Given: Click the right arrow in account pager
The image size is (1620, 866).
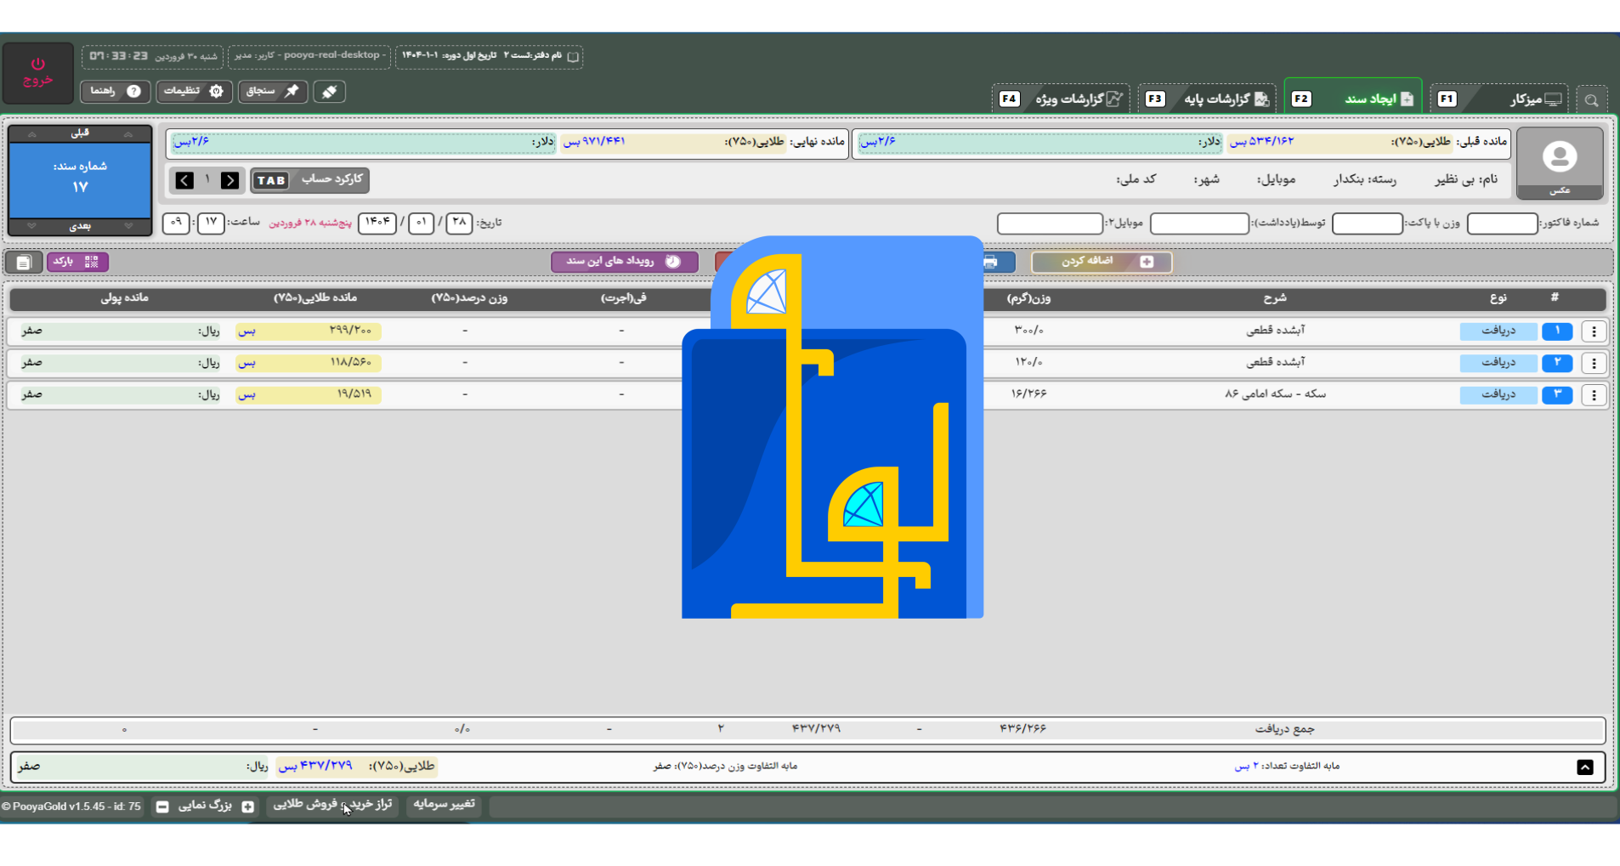Looking at the screenshot, I should pyautogui.click(x=229, y=180).
